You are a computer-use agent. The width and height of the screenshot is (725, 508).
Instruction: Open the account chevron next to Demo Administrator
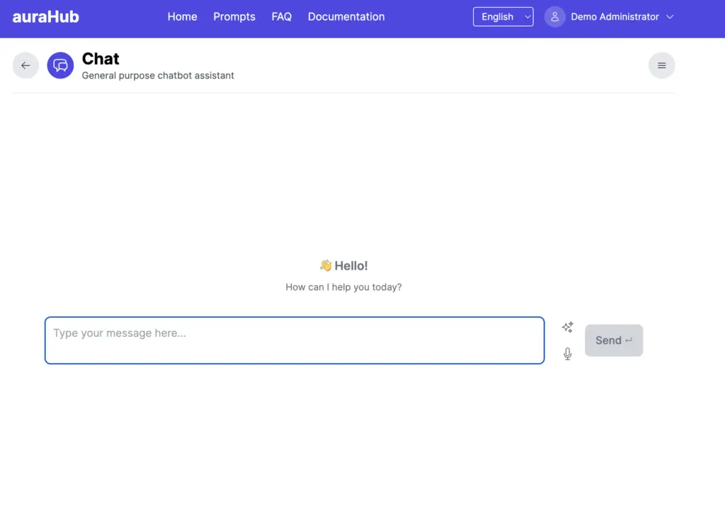coord(670,16)
